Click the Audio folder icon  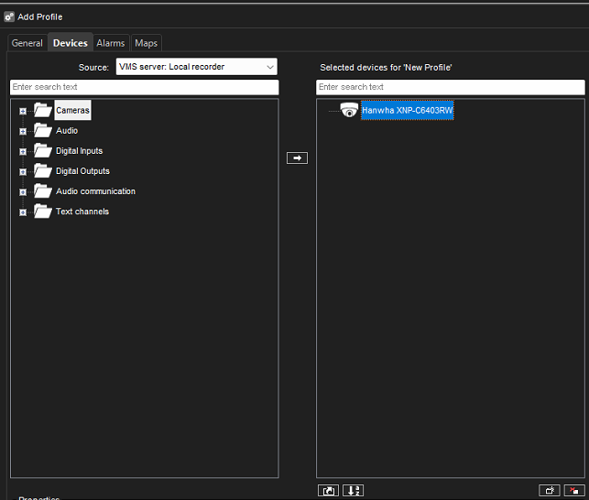(43, 130)
